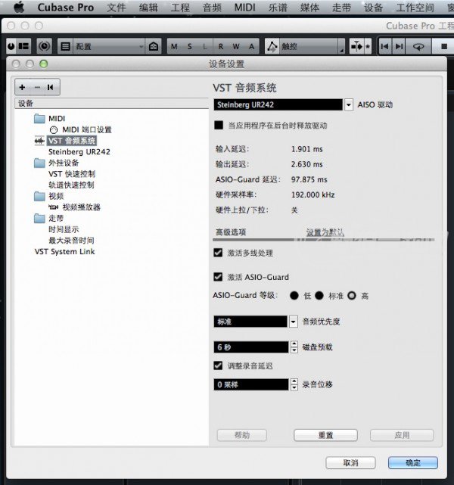The height and width of the screenshot is (485, 454).
Task: Open the 工程 menu
Action: pos(180,7)
